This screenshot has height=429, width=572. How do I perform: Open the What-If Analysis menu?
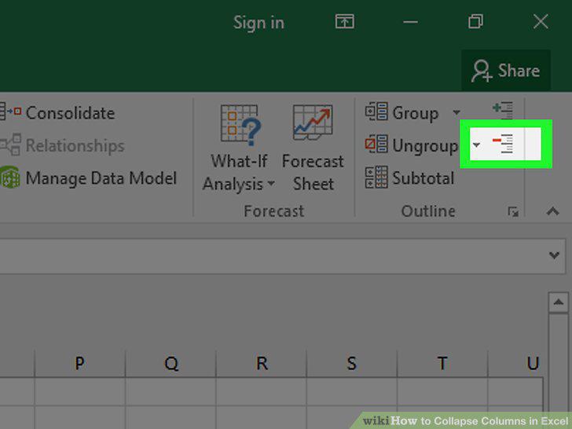(240, 148)
